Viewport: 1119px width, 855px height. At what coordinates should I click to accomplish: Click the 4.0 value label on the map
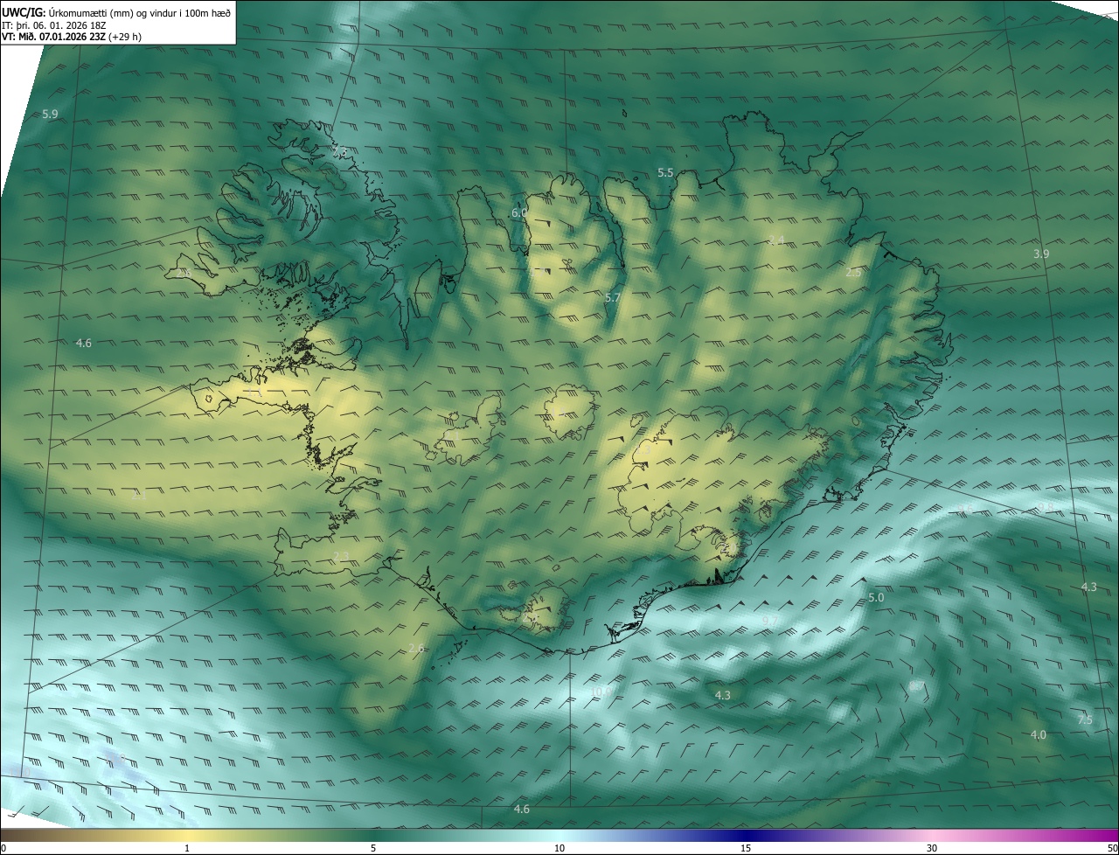pyautogui.click(x=1038, y=735)
